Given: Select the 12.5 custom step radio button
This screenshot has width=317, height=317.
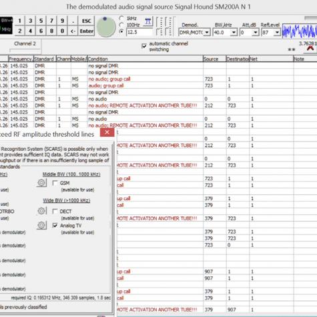Looking at the screenshot, I should (x=121, y=32).
